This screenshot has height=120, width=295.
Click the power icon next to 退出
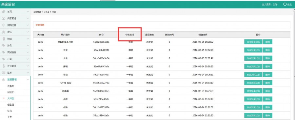point(285,4)
